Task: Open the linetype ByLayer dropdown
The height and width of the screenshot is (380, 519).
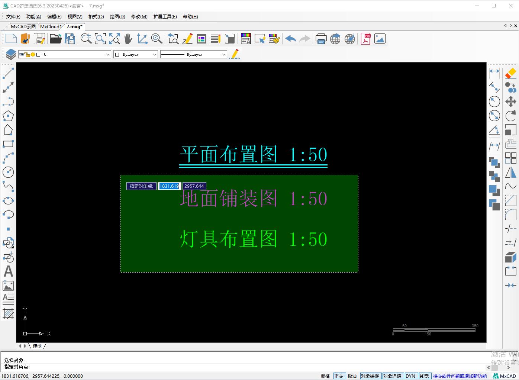Action: [x=224, y=54]
